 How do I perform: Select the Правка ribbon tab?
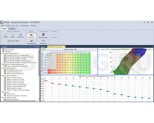[12, 29]
